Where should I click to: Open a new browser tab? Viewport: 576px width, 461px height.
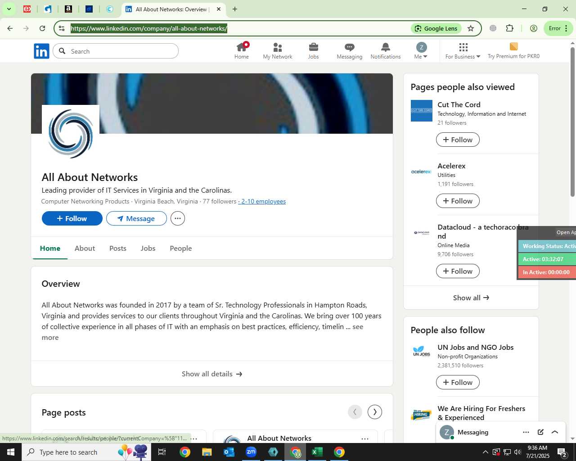pyautogui.click(x=234, y=9)
